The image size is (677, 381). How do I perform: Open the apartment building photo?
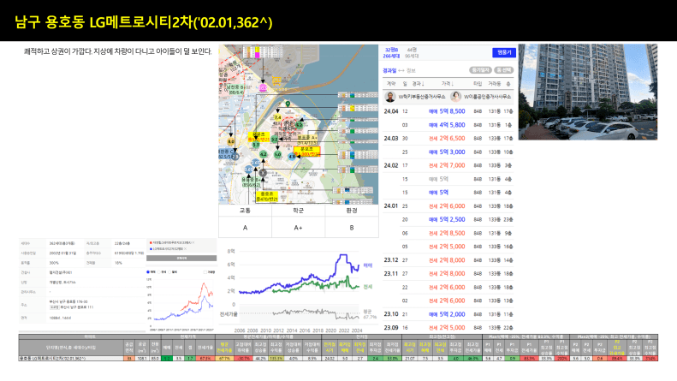[588, 92]
